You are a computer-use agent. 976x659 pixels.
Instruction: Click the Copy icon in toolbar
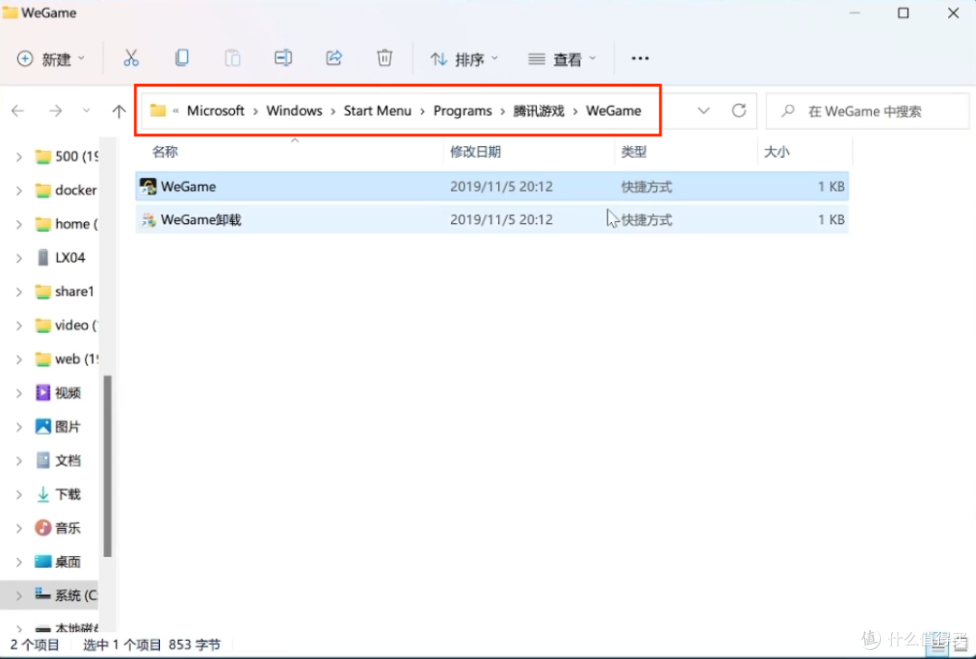[182, 59]
